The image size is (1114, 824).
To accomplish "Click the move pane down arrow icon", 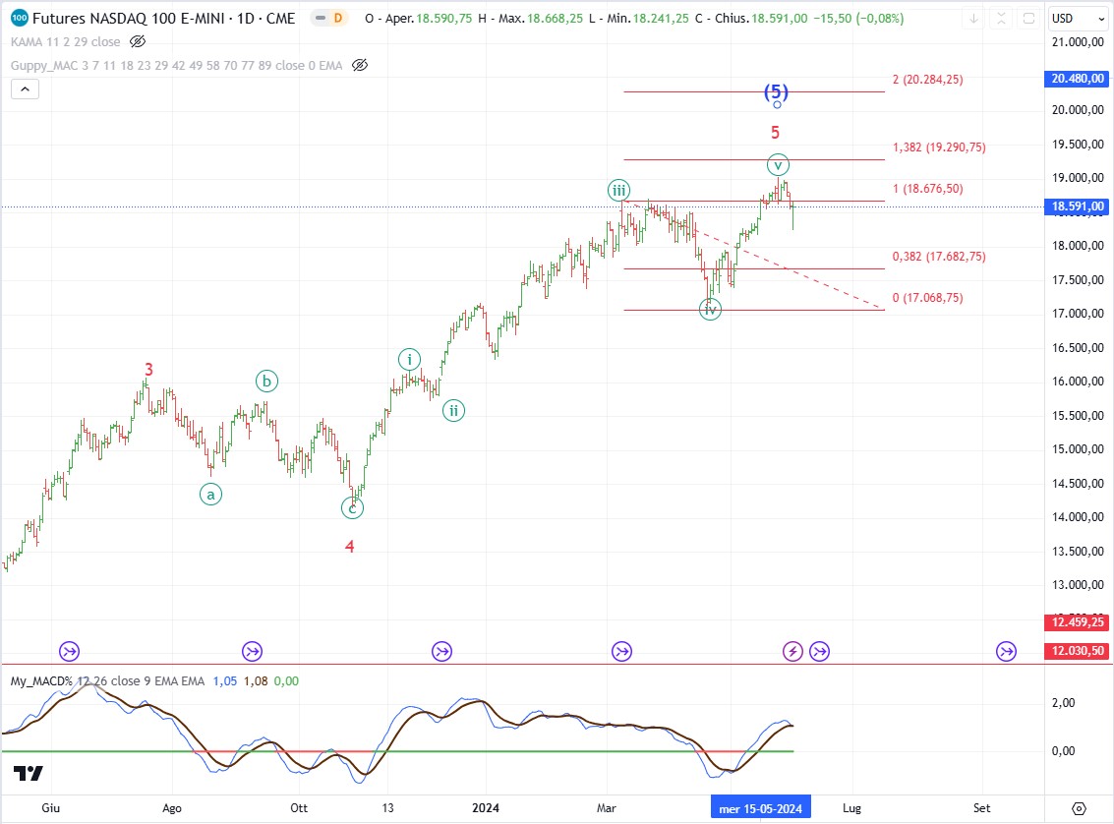I will [x=974, y=19].
